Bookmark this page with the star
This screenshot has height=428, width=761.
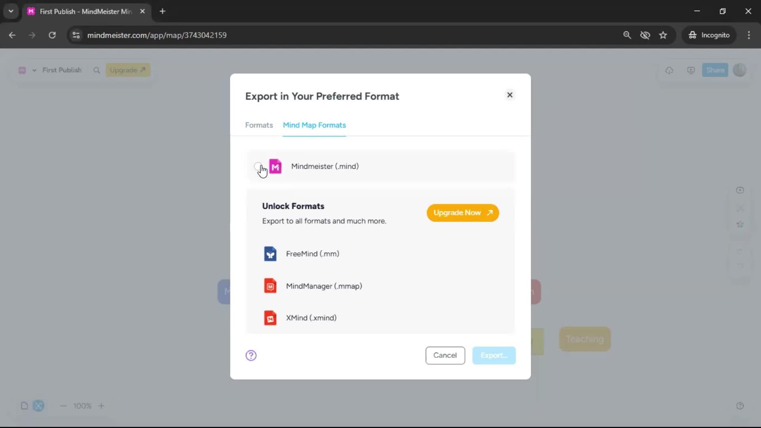pyautogui.click(x=663, y=35)
